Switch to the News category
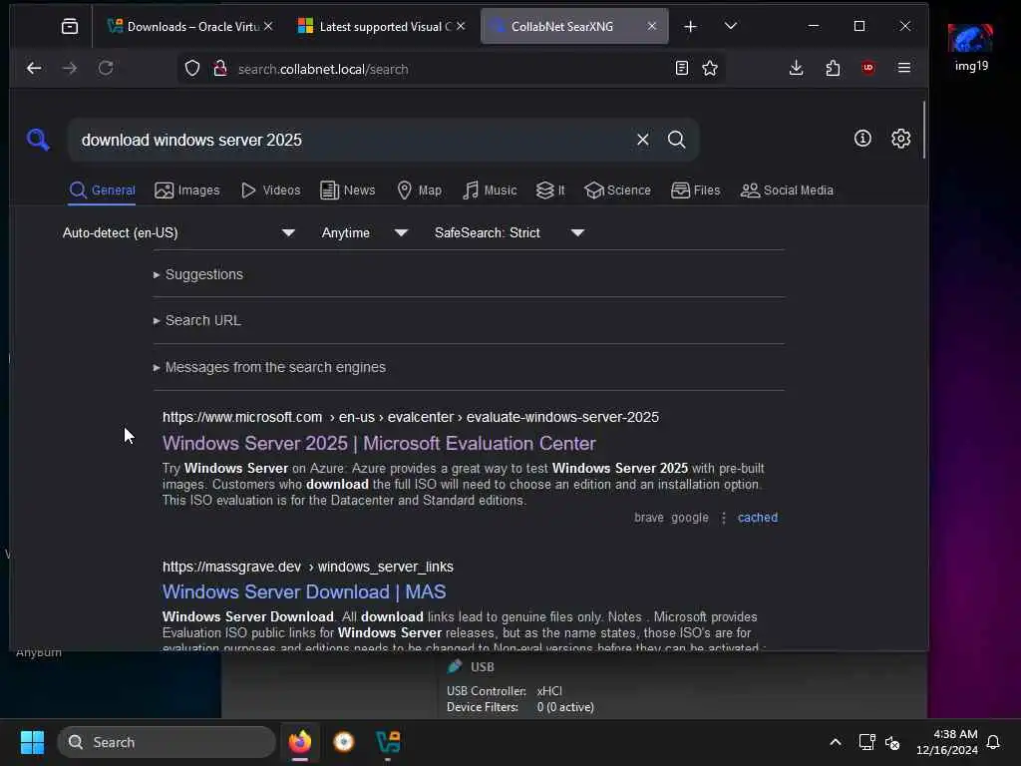Screen dimensions: 1021x766 pyautogui.click(x=348, y=191)
